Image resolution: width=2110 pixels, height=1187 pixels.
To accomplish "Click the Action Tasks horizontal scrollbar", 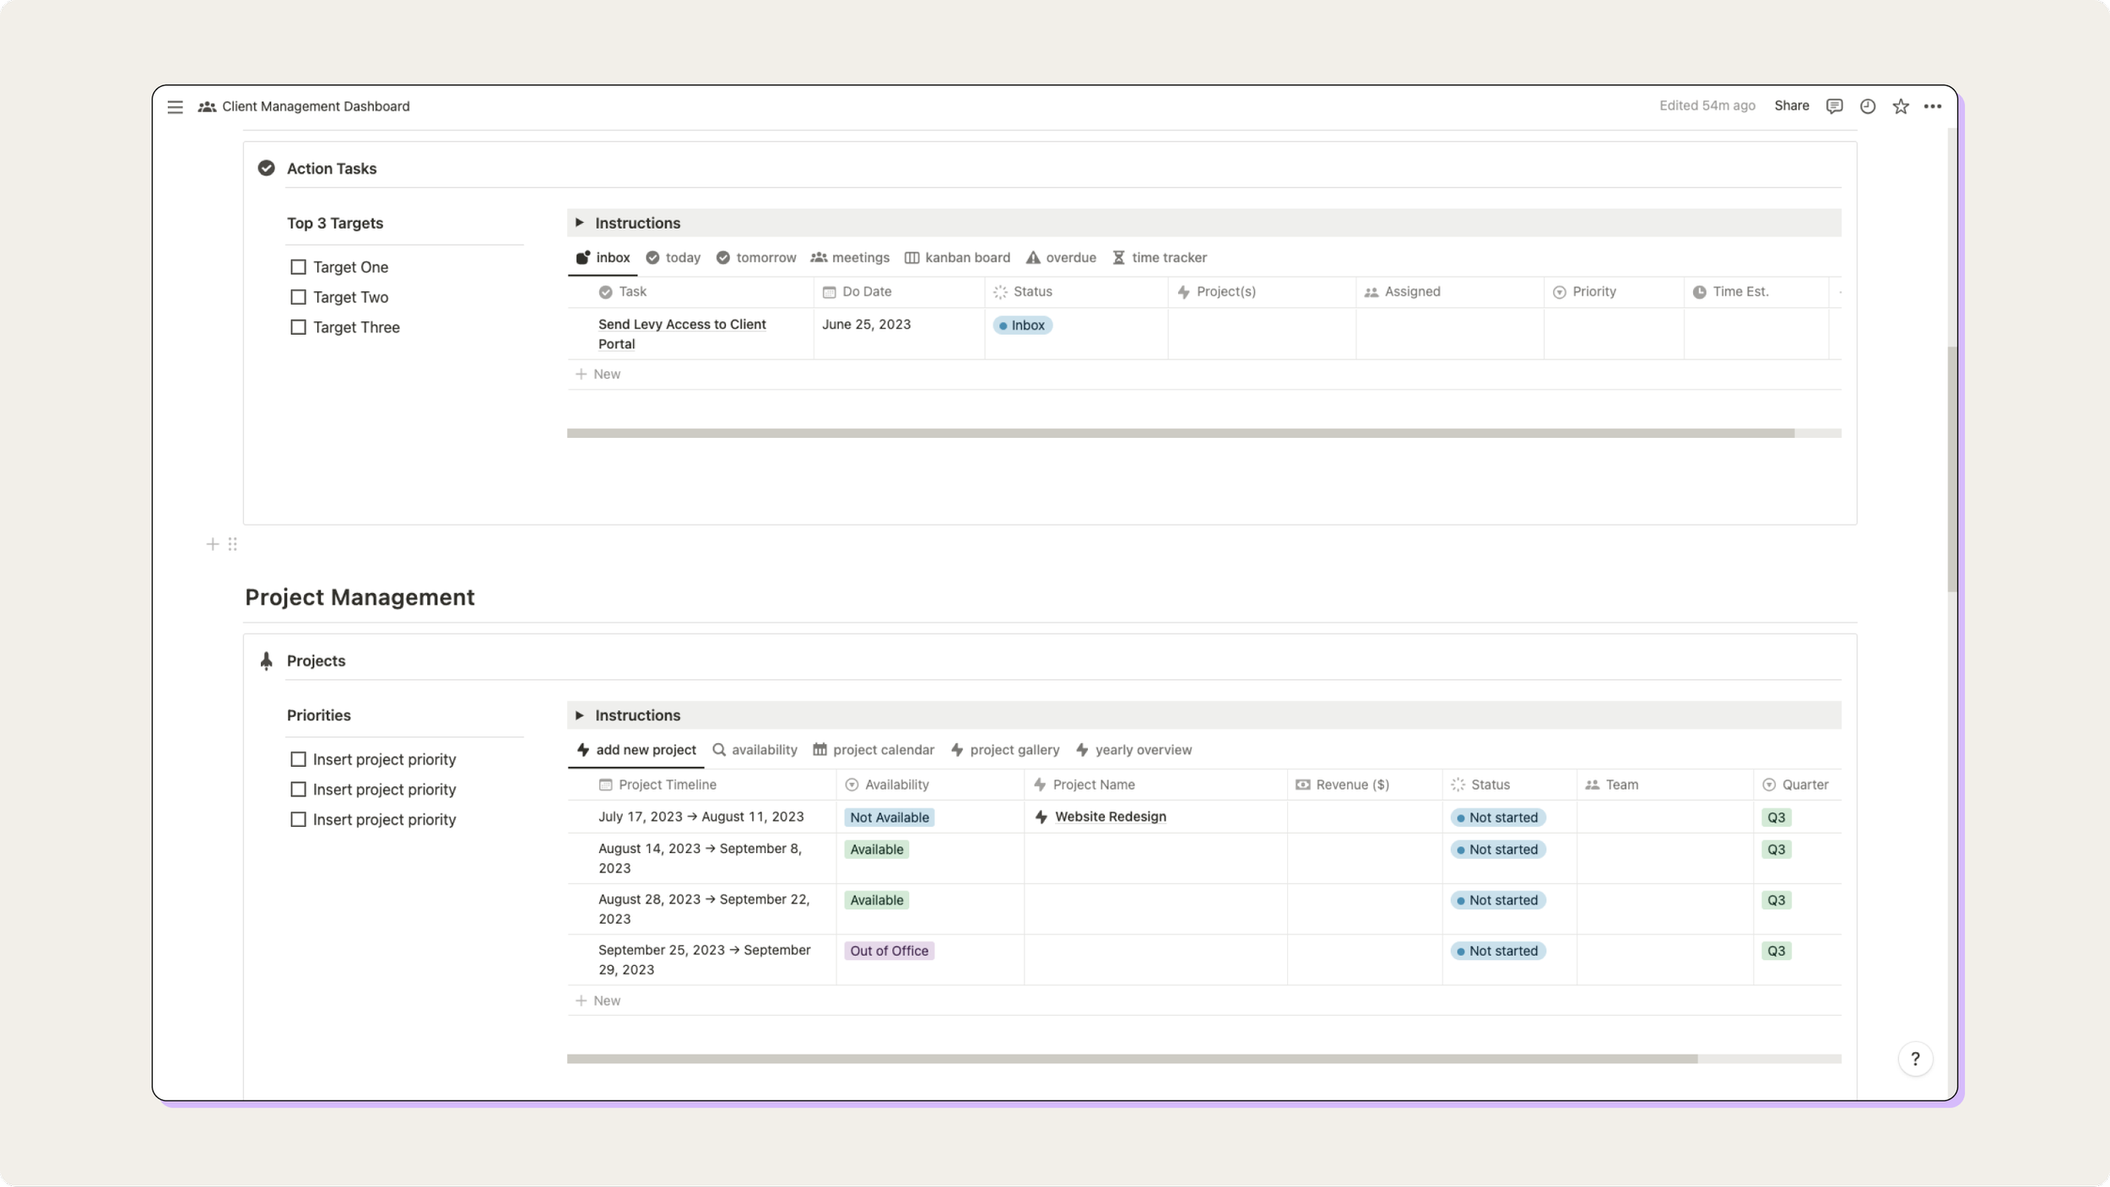I will coord(1180,434).
